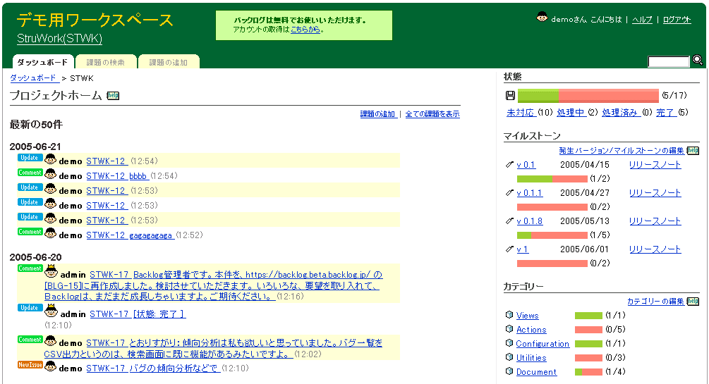
Task: Open リリースノート for v 0.1
Action: click(655, 165)
